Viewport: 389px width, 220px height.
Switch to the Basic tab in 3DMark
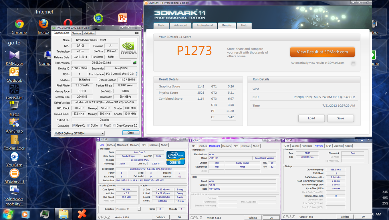(x=161, y=25)
